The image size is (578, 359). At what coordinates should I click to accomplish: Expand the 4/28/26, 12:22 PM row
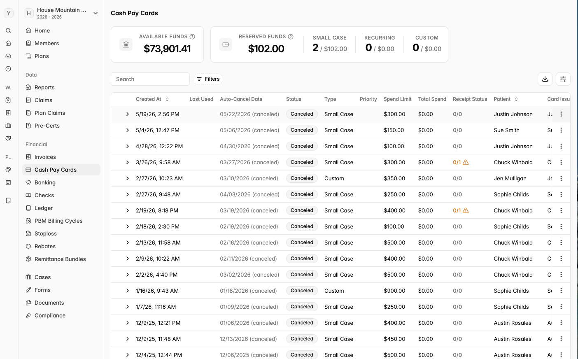pyautogui.click(x=128, y=146)
